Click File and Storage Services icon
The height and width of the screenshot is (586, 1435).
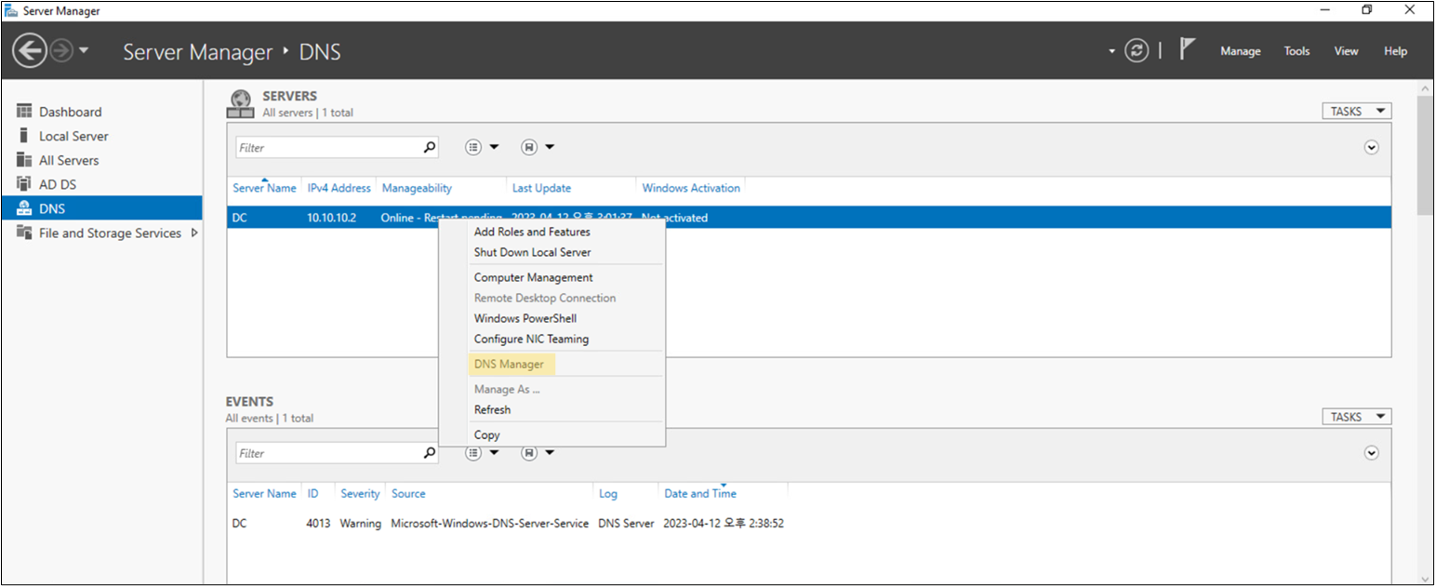pos(24,233)
